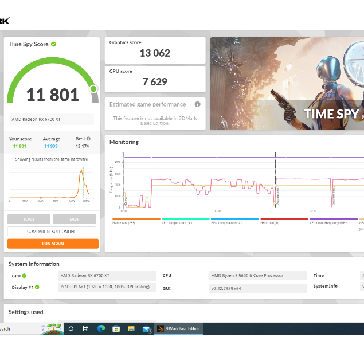Click the 3DMark Basic Edition taskbar button
The height and width of the screenshot is (364, 364).
click(x=179, y=328)
